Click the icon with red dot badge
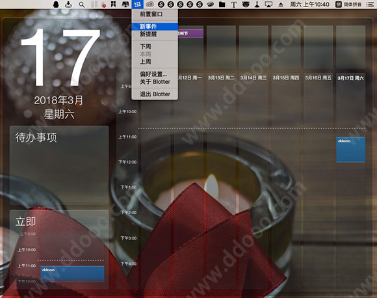377x298 pixels. (103, 5)
